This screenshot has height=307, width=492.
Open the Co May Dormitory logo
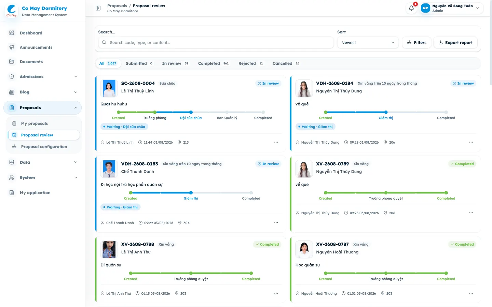[x=12, y=11]
